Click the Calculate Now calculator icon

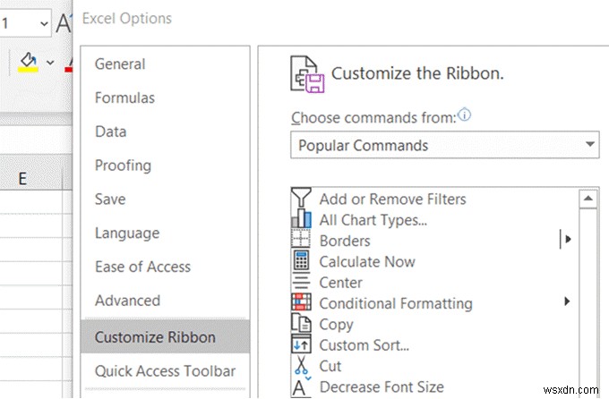(x=301, y=261)
